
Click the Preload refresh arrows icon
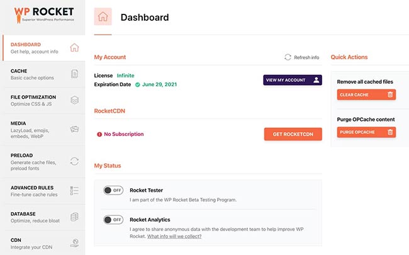pyautogui.click(x=74, y=161)
